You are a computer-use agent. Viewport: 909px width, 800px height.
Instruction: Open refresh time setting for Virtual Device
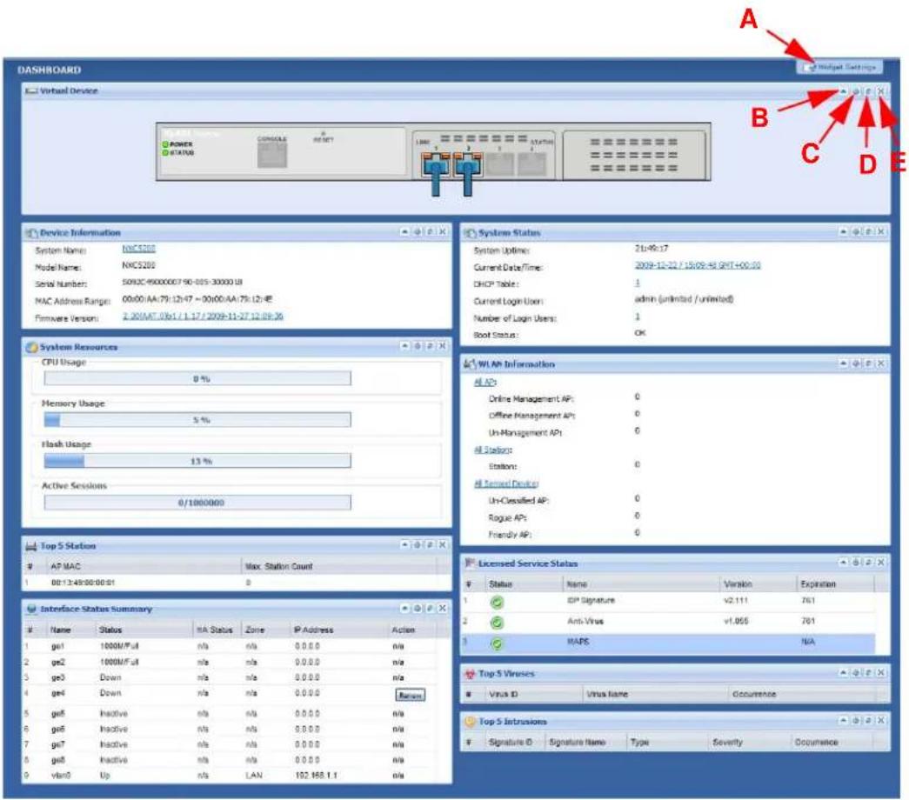(856, 91)
